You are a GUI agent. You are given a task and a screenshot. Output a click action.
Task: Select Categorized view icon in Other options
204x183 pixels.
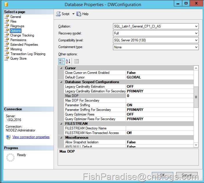[x=61, y=61]
